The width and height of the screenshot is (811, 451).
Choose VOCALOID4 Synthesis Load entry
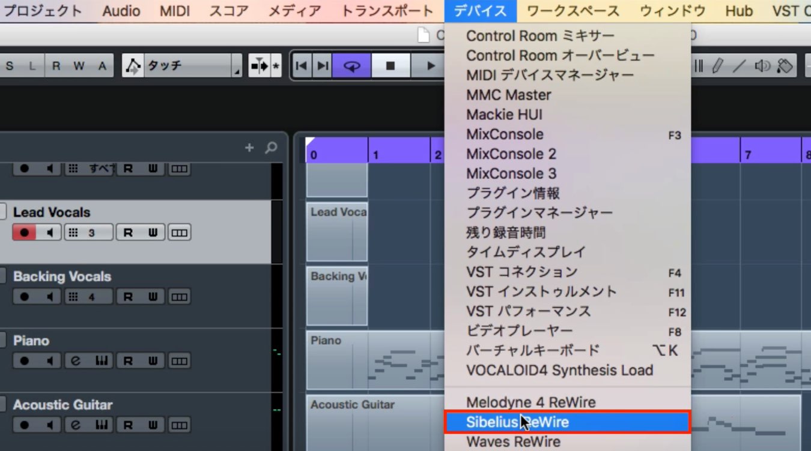coord(568,371)
